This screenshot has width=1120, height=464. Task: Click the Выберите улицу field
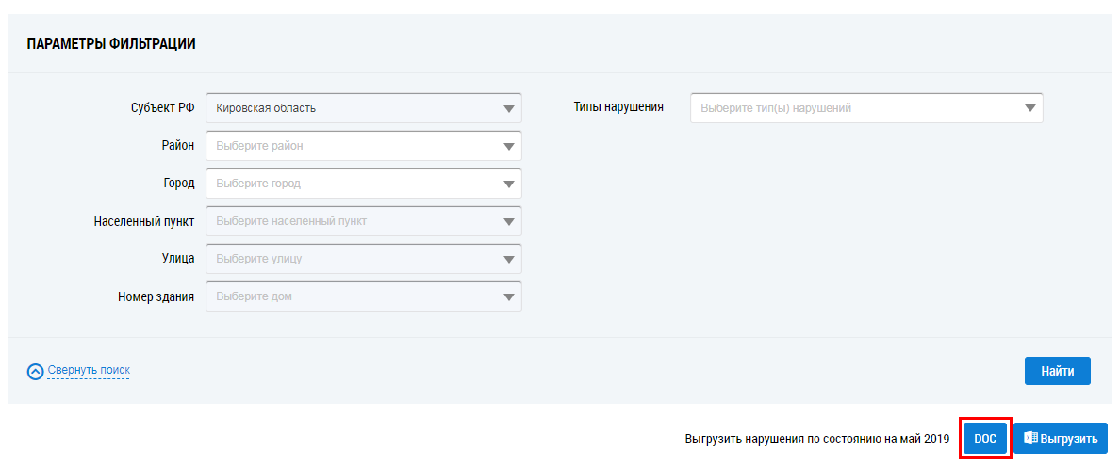pos(259,259)
